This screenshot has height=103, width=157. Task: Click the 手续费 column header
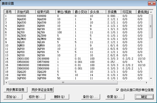point(114,12)
